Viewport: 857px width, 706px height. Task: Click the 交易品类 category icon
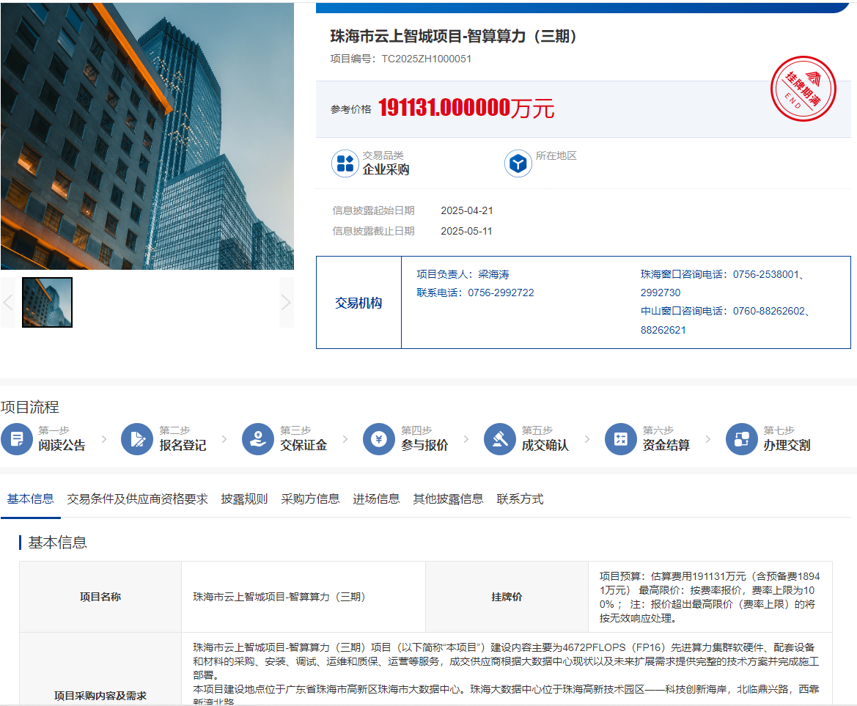point(345,163)
